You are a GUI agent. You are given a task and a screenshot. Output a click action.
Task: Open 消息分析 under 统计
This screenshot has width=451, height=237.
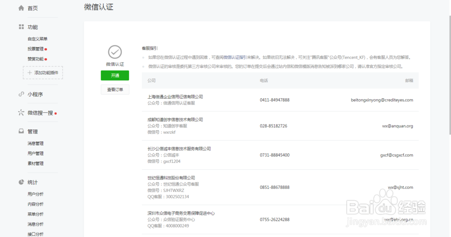click(x=35, y=224)
